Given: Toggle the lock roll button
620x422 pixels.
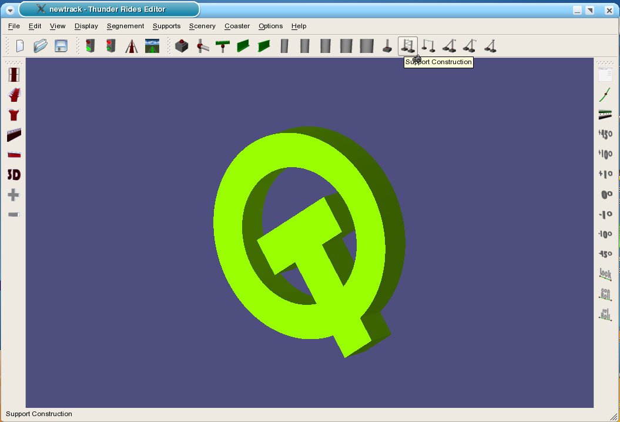Looking at the screenshot, I should pyautogui.click(x=605, y=274).
